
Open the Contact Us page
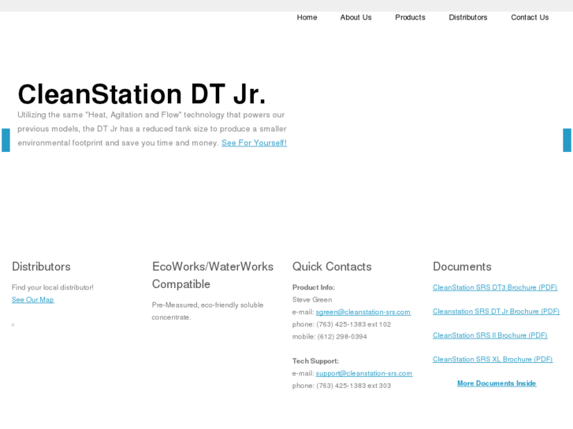click(x=530, y=17)
